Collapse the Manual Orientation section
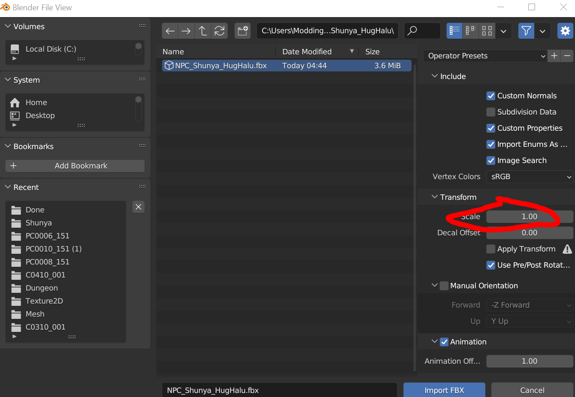This screenshot has height=397, width=575. (435, 286)
